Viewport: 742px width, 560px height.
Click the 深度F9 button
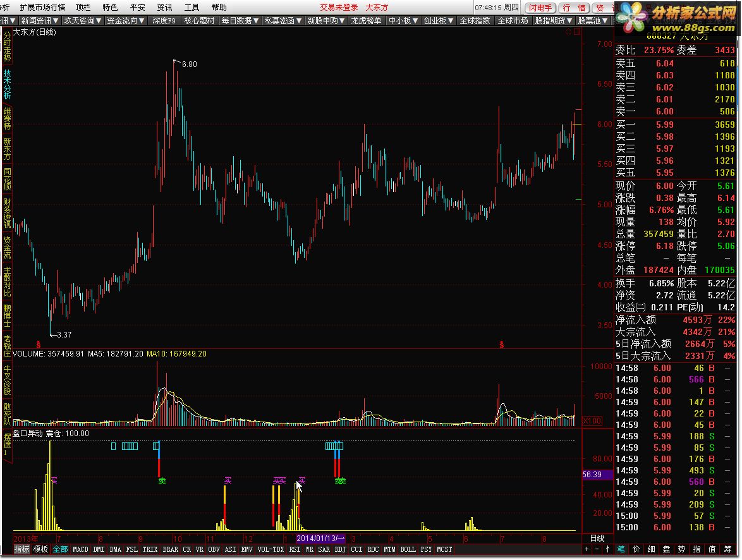[x=164, y=20]
